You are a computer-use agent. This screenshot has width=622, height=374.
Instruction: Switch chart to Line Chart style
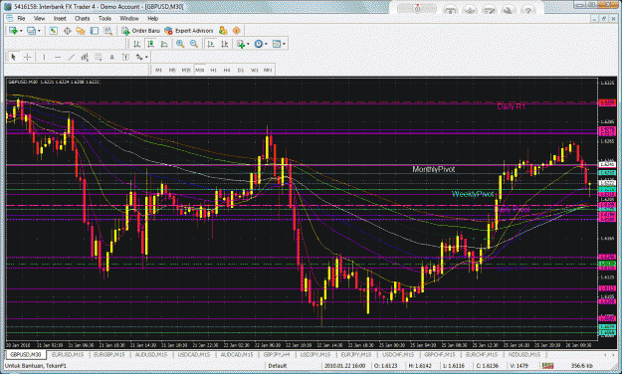tap(164, 44)
